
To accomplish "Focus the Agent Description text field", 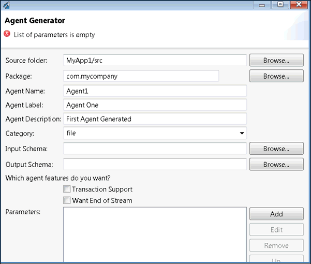I will pos(155,119).
